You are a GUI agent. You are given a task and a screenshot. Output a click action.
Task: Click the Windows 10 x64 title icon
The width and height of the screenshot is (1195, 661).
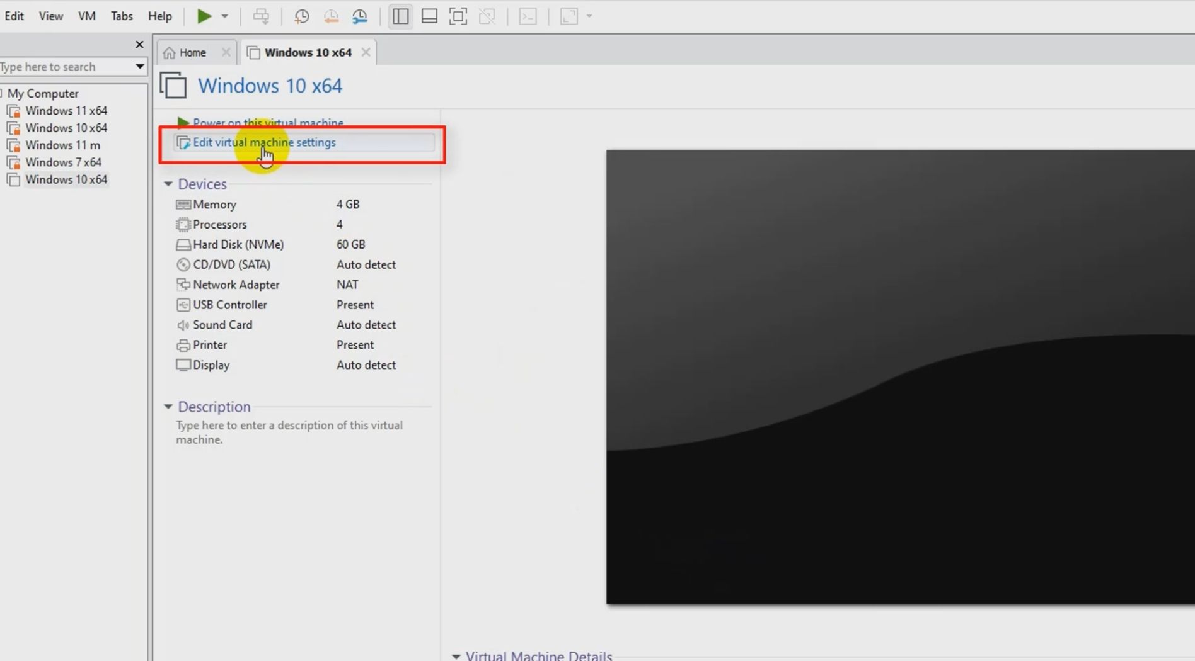(173, 86)
